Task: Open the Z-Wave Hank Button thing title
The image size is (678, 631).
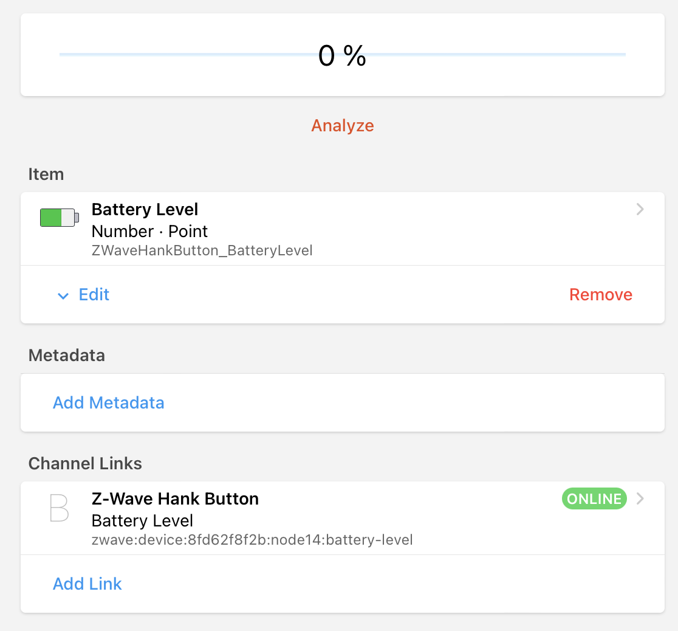Action: 175,499
